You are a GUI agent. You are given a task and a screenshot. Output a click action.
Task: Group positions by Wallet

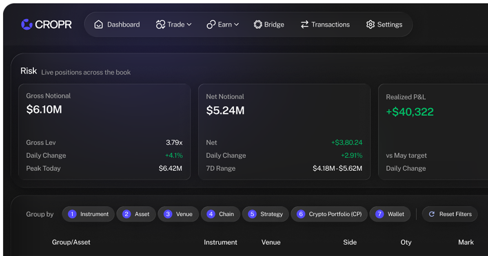(390, 214)
